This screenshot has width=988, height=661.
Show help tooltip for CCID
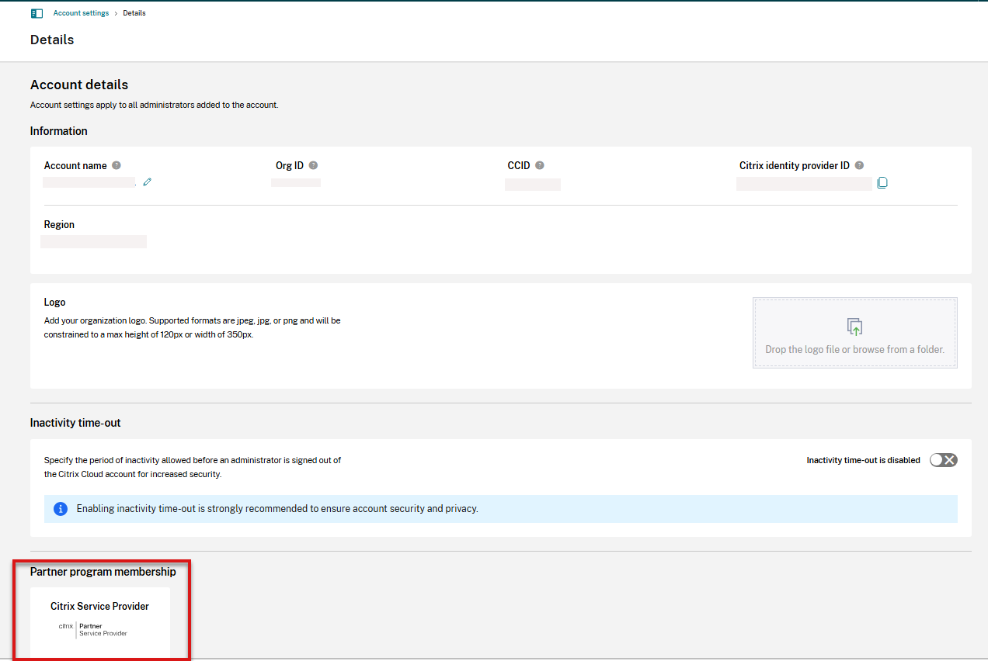[539, 165]
